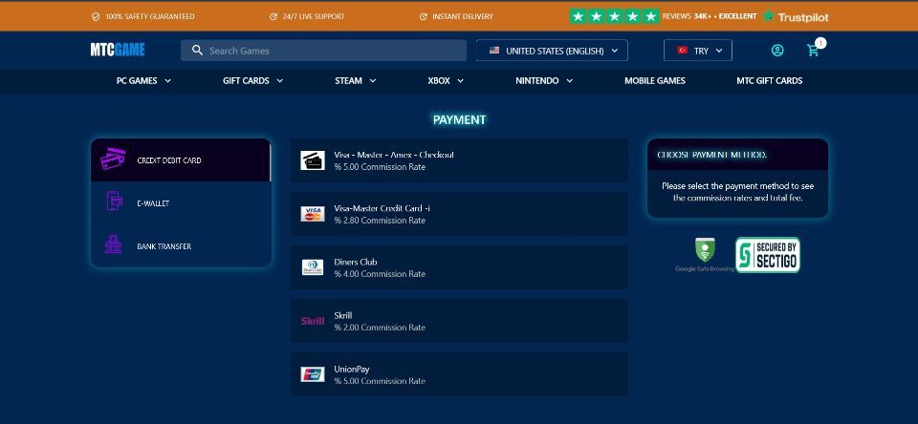Click the MTCGAME logo
Image resolution: width=918 pixels, height=424 pixels.
tap(118, 51)
